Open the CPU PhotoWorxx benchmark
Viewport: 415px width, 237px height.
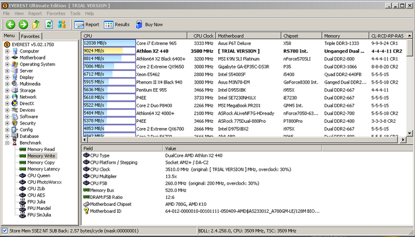coord(44,182)
